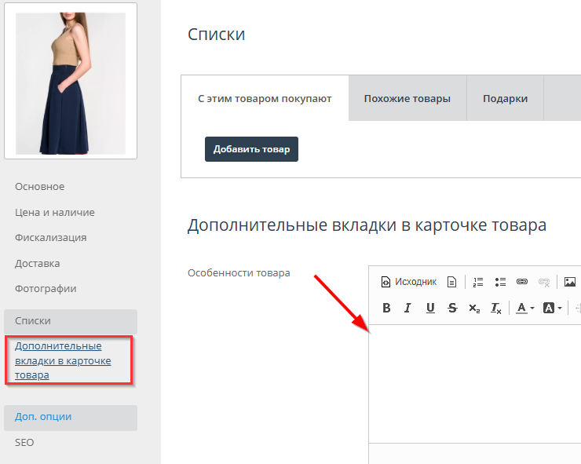The width and height of the screenshot is (581, 464).
Task: Insert a hyperlink in the editor
Action: (522, 282)
